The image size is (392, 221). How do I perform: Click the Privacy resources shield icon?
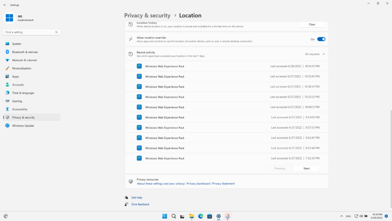click(x=131, y=181)
